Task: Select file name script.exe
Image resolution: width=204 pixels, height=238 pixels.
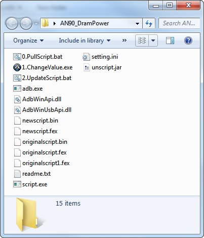Action: 35,184
